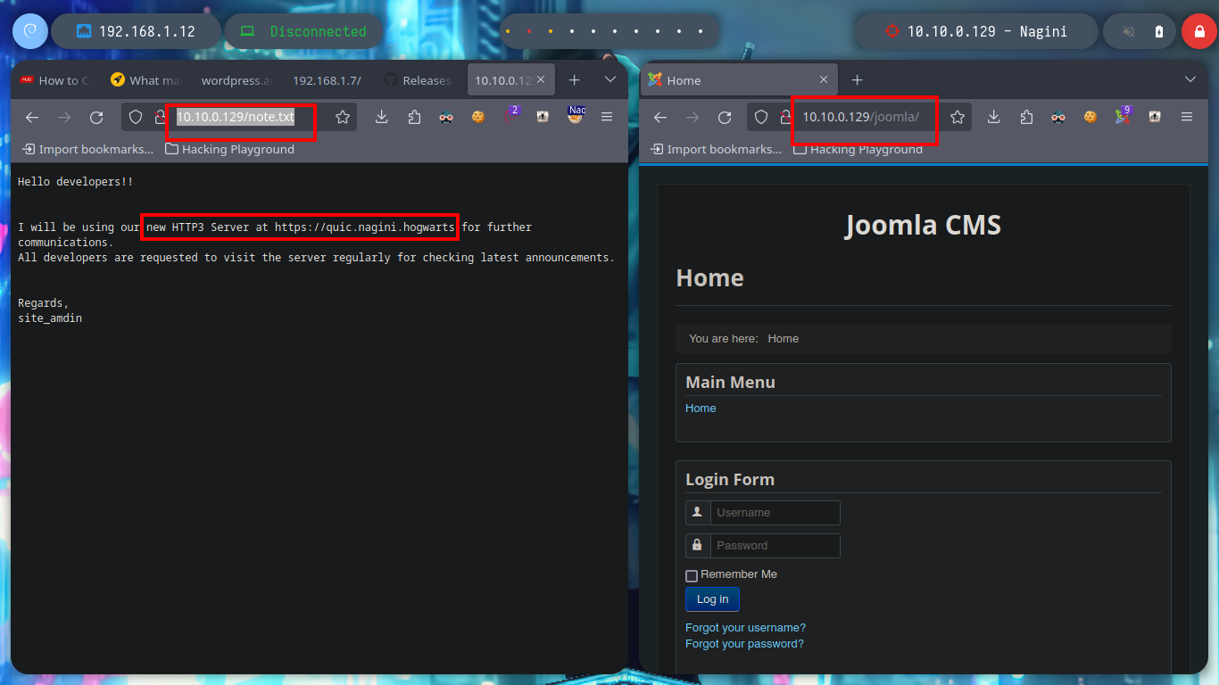Switch to the wordpress tab
1219x685 pixels.
click(237, 80)
